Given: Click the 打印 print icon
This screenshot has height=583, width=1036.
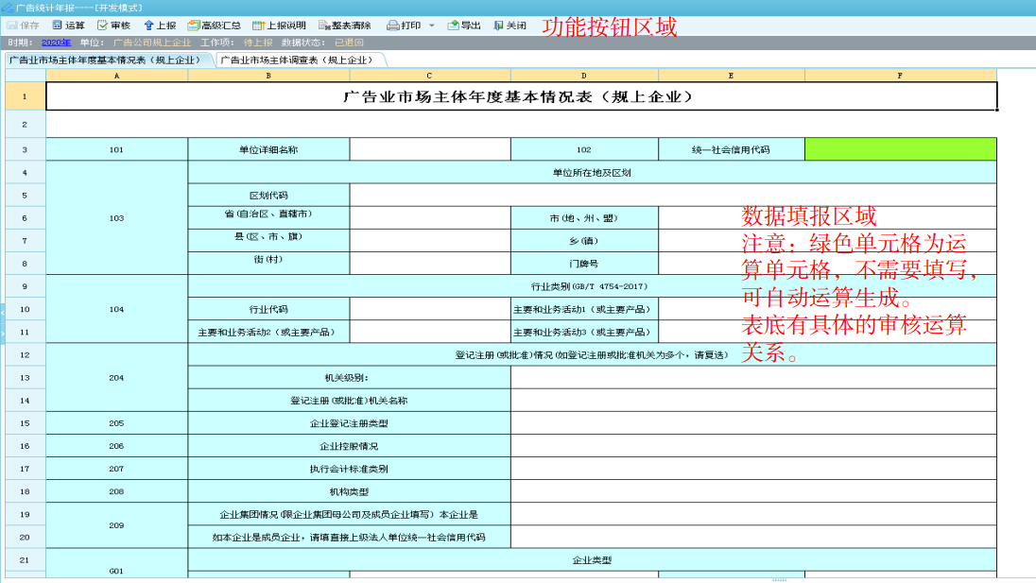Looking at the screenshot, I should [x=392, y=26].
